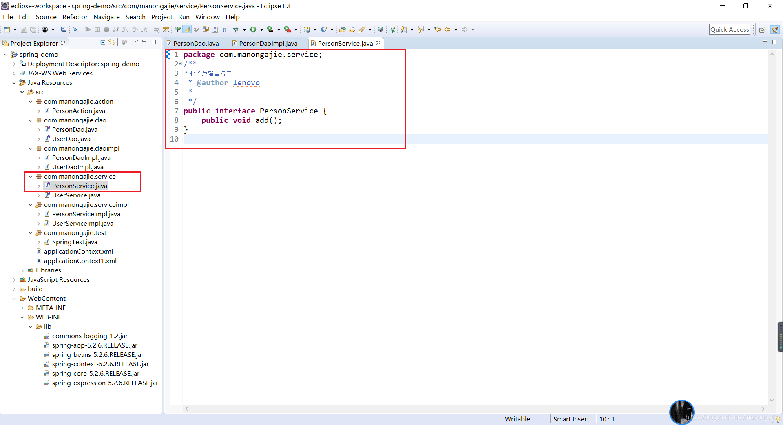Expand the Deployment Descriptor node
Viewport: 783px width, 425px height.
[x=14, y=64]
